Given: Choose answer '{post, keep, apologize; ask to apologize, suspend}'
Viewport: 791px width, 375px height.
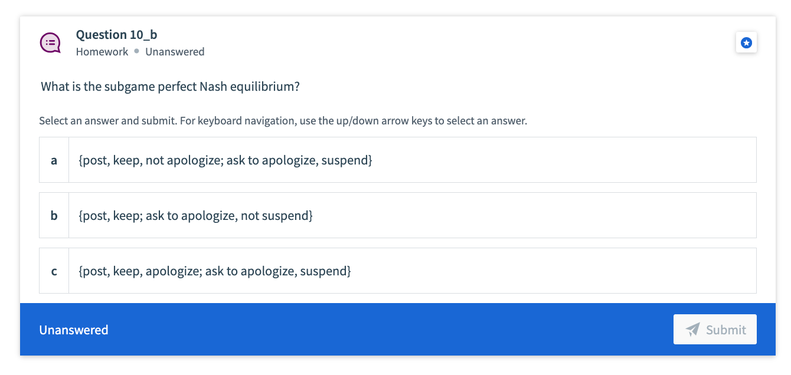Looking at the screenshot, I should click(x=398, y=271).
